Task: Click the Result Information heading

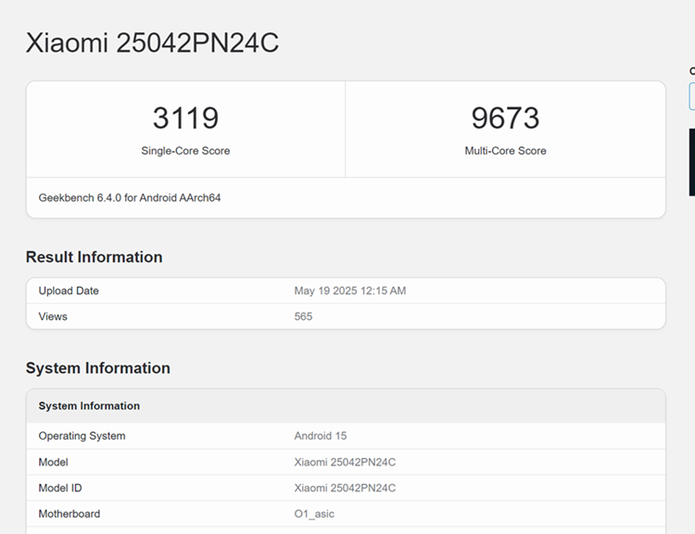Action: click(x=94, y=257)
